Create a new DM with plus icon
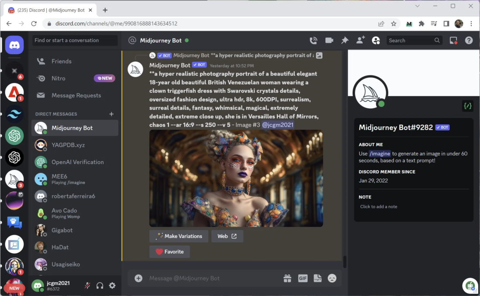 [x=111, y=114]
